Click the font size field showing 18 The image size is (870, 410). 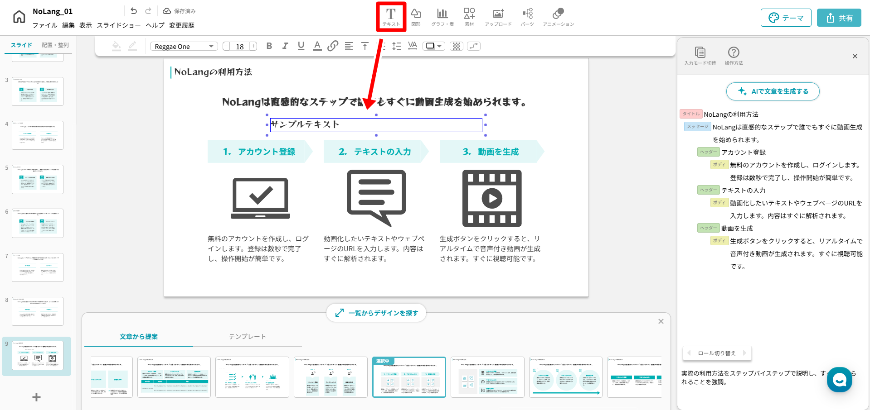click(240, 46)
